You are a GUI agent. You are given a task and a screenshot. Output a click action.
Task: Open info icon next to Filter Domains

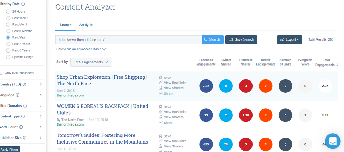(25, 105)
